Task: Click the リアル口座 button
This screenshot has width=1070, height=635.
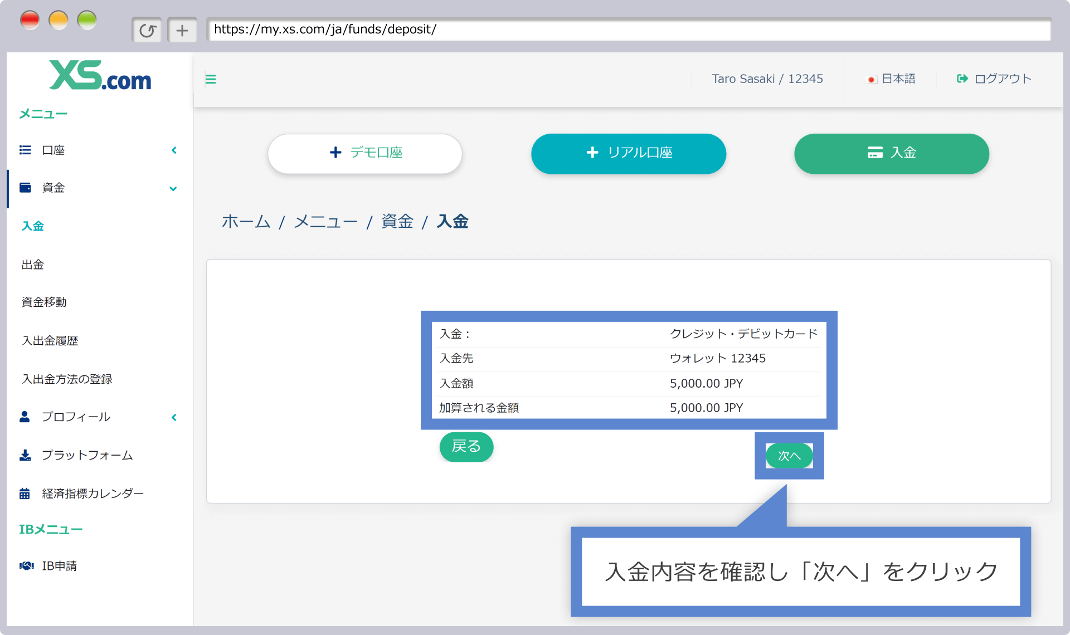Action: coord(629,153)
